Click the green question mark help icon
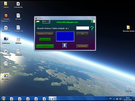Screen dimensions: 135x101 coord(92,28)
